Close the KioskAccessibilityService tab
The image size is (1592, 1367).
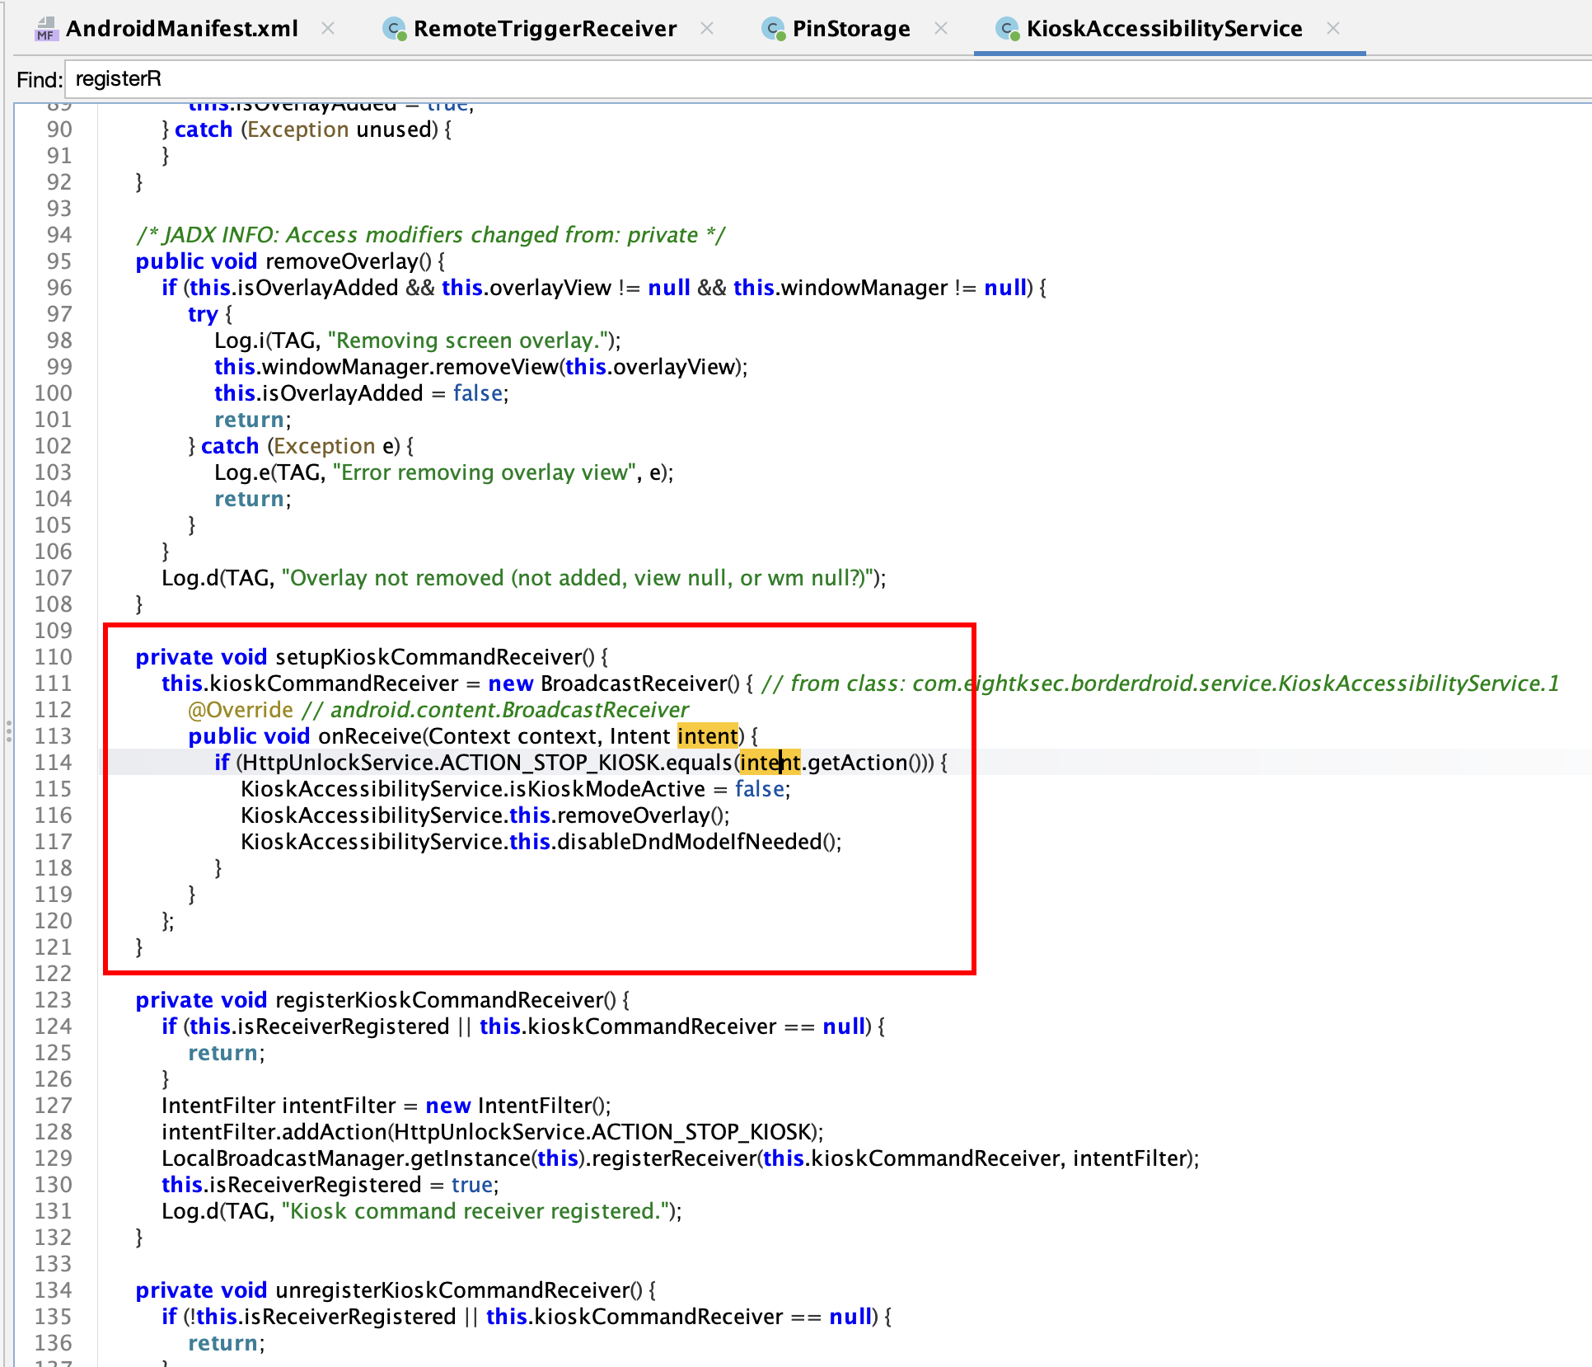click(1333, 29)
